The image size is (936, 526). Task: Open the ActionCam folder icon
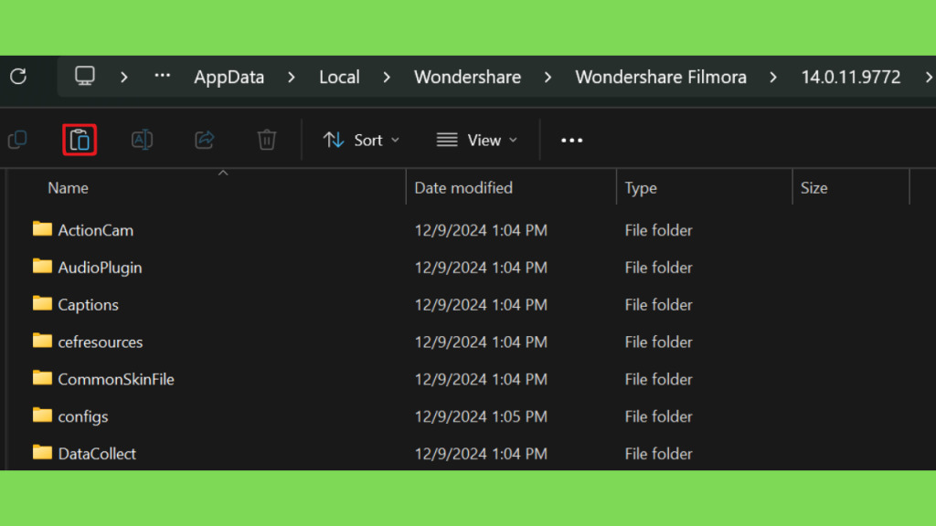tap(42, 229)
